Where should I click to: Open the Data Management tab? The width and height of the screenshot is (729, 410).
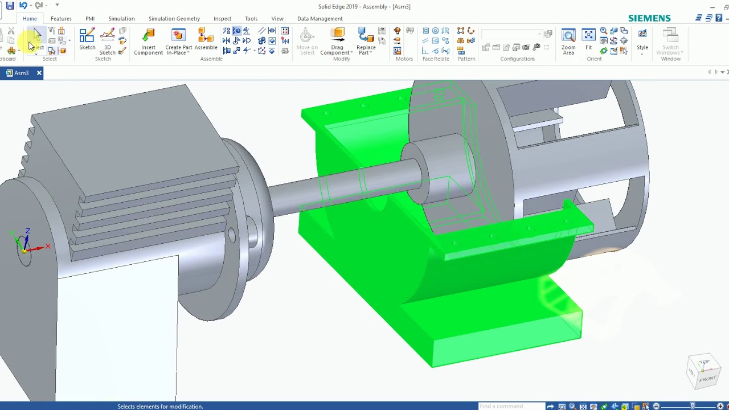(320, 19)
